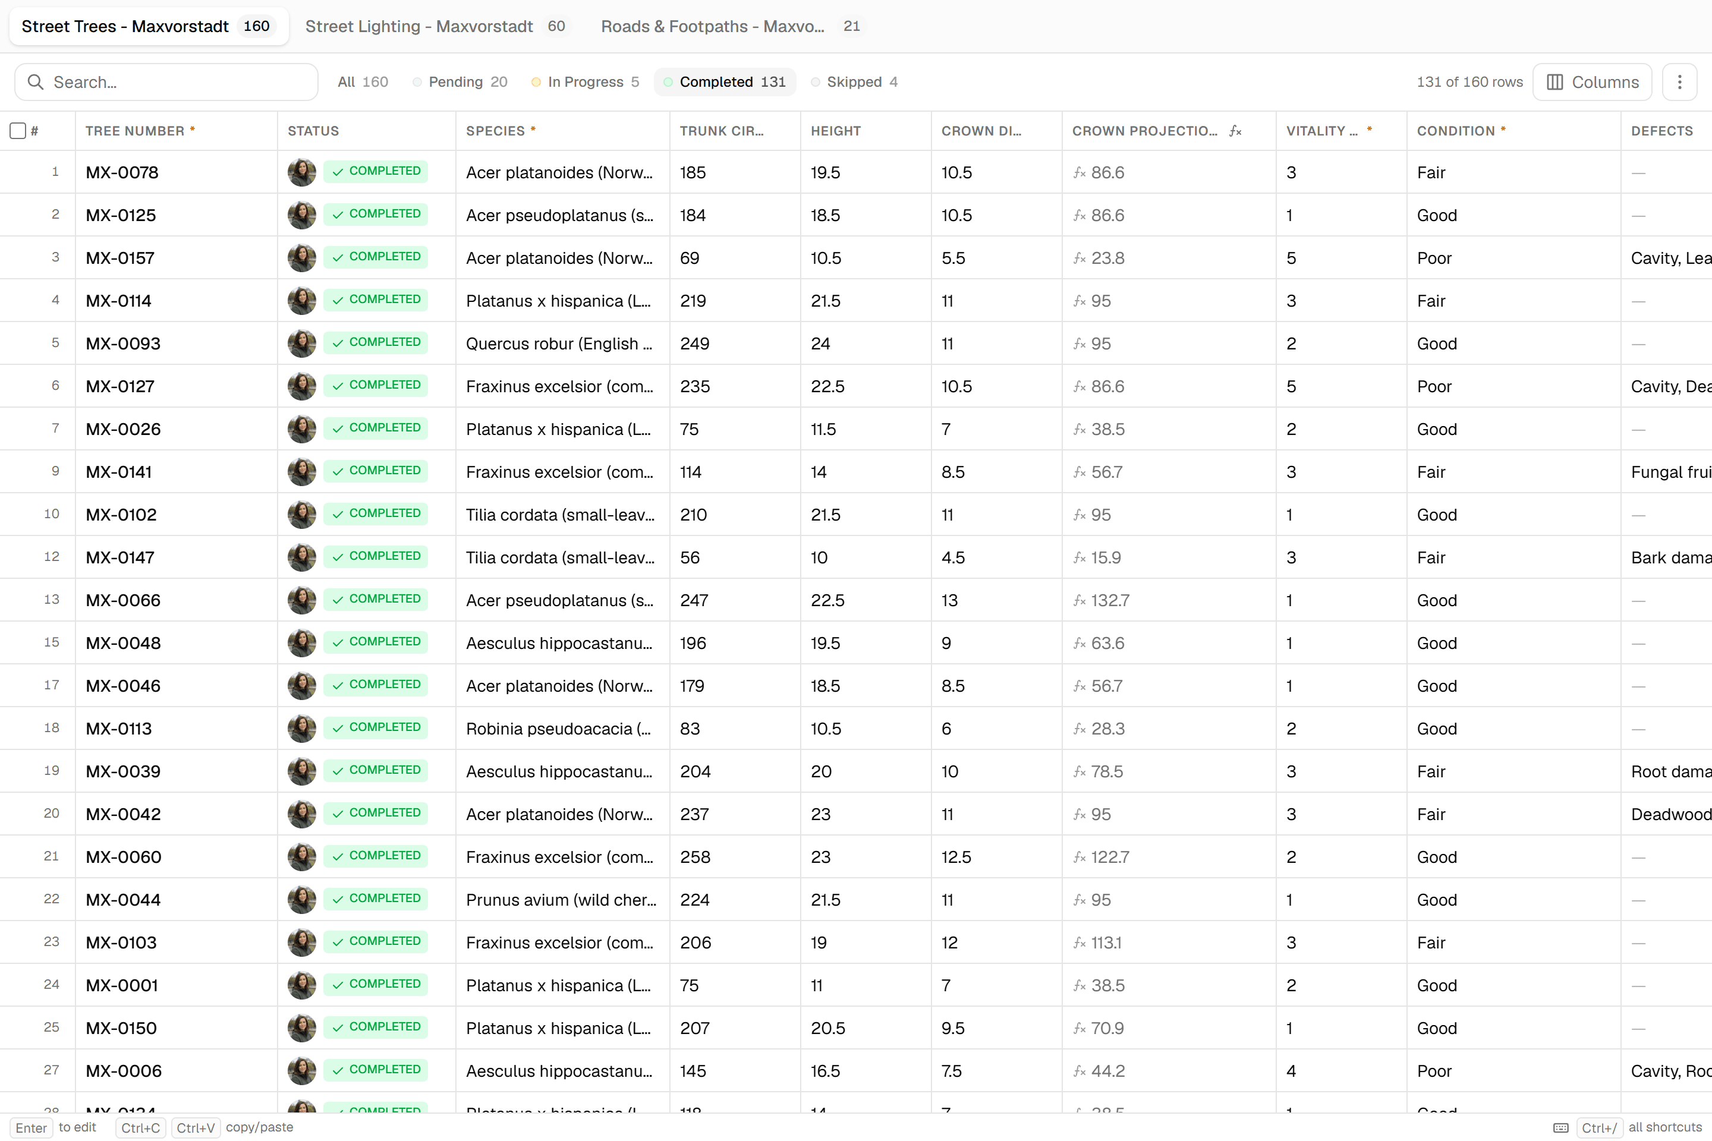Open the Species cell for MX-0093
Image resolution: width=1712 pixels, height=1141 pixels.
(x=562, y=343)
